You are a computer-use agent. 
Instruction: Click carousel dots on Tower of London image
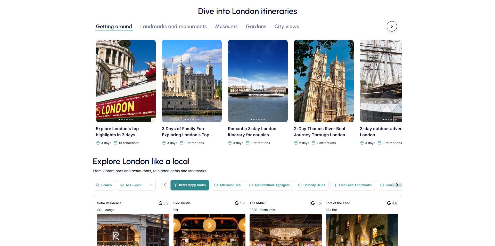pyautogui.click(x=192, y=120)
